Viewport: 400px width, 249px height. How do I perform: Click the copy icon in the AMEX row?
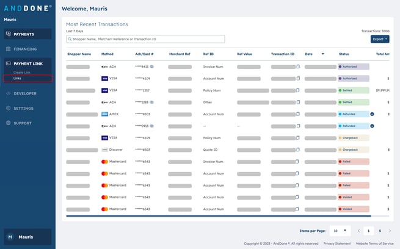click(298, 114)
